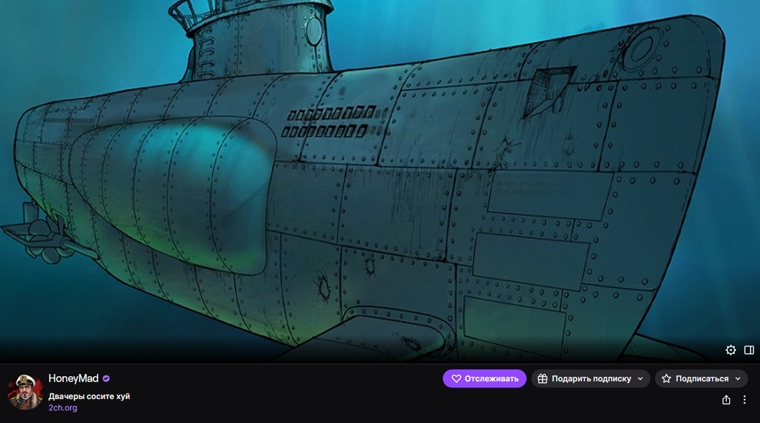Expand the Подписаться dropdown chevron

[x=738, y=379]
